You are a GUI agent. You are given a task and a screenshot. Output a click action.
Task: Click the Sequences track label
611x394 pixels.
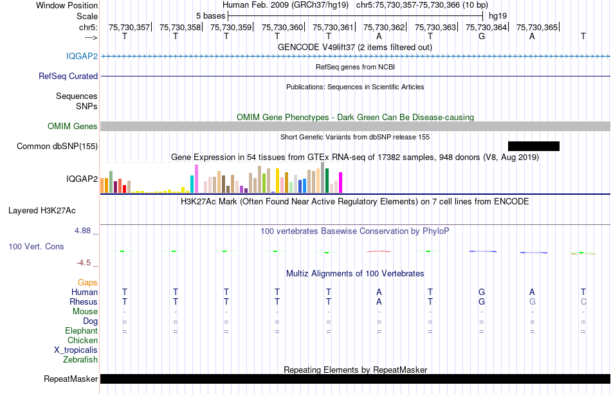[x=77, y=96]
